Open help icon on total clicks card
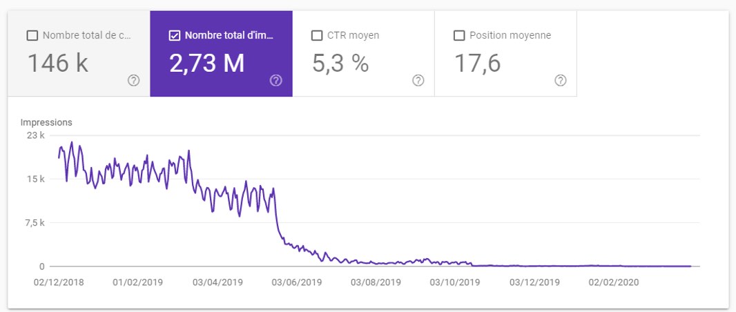The width and height of the screenshot is (736, 312). point(134,81)
